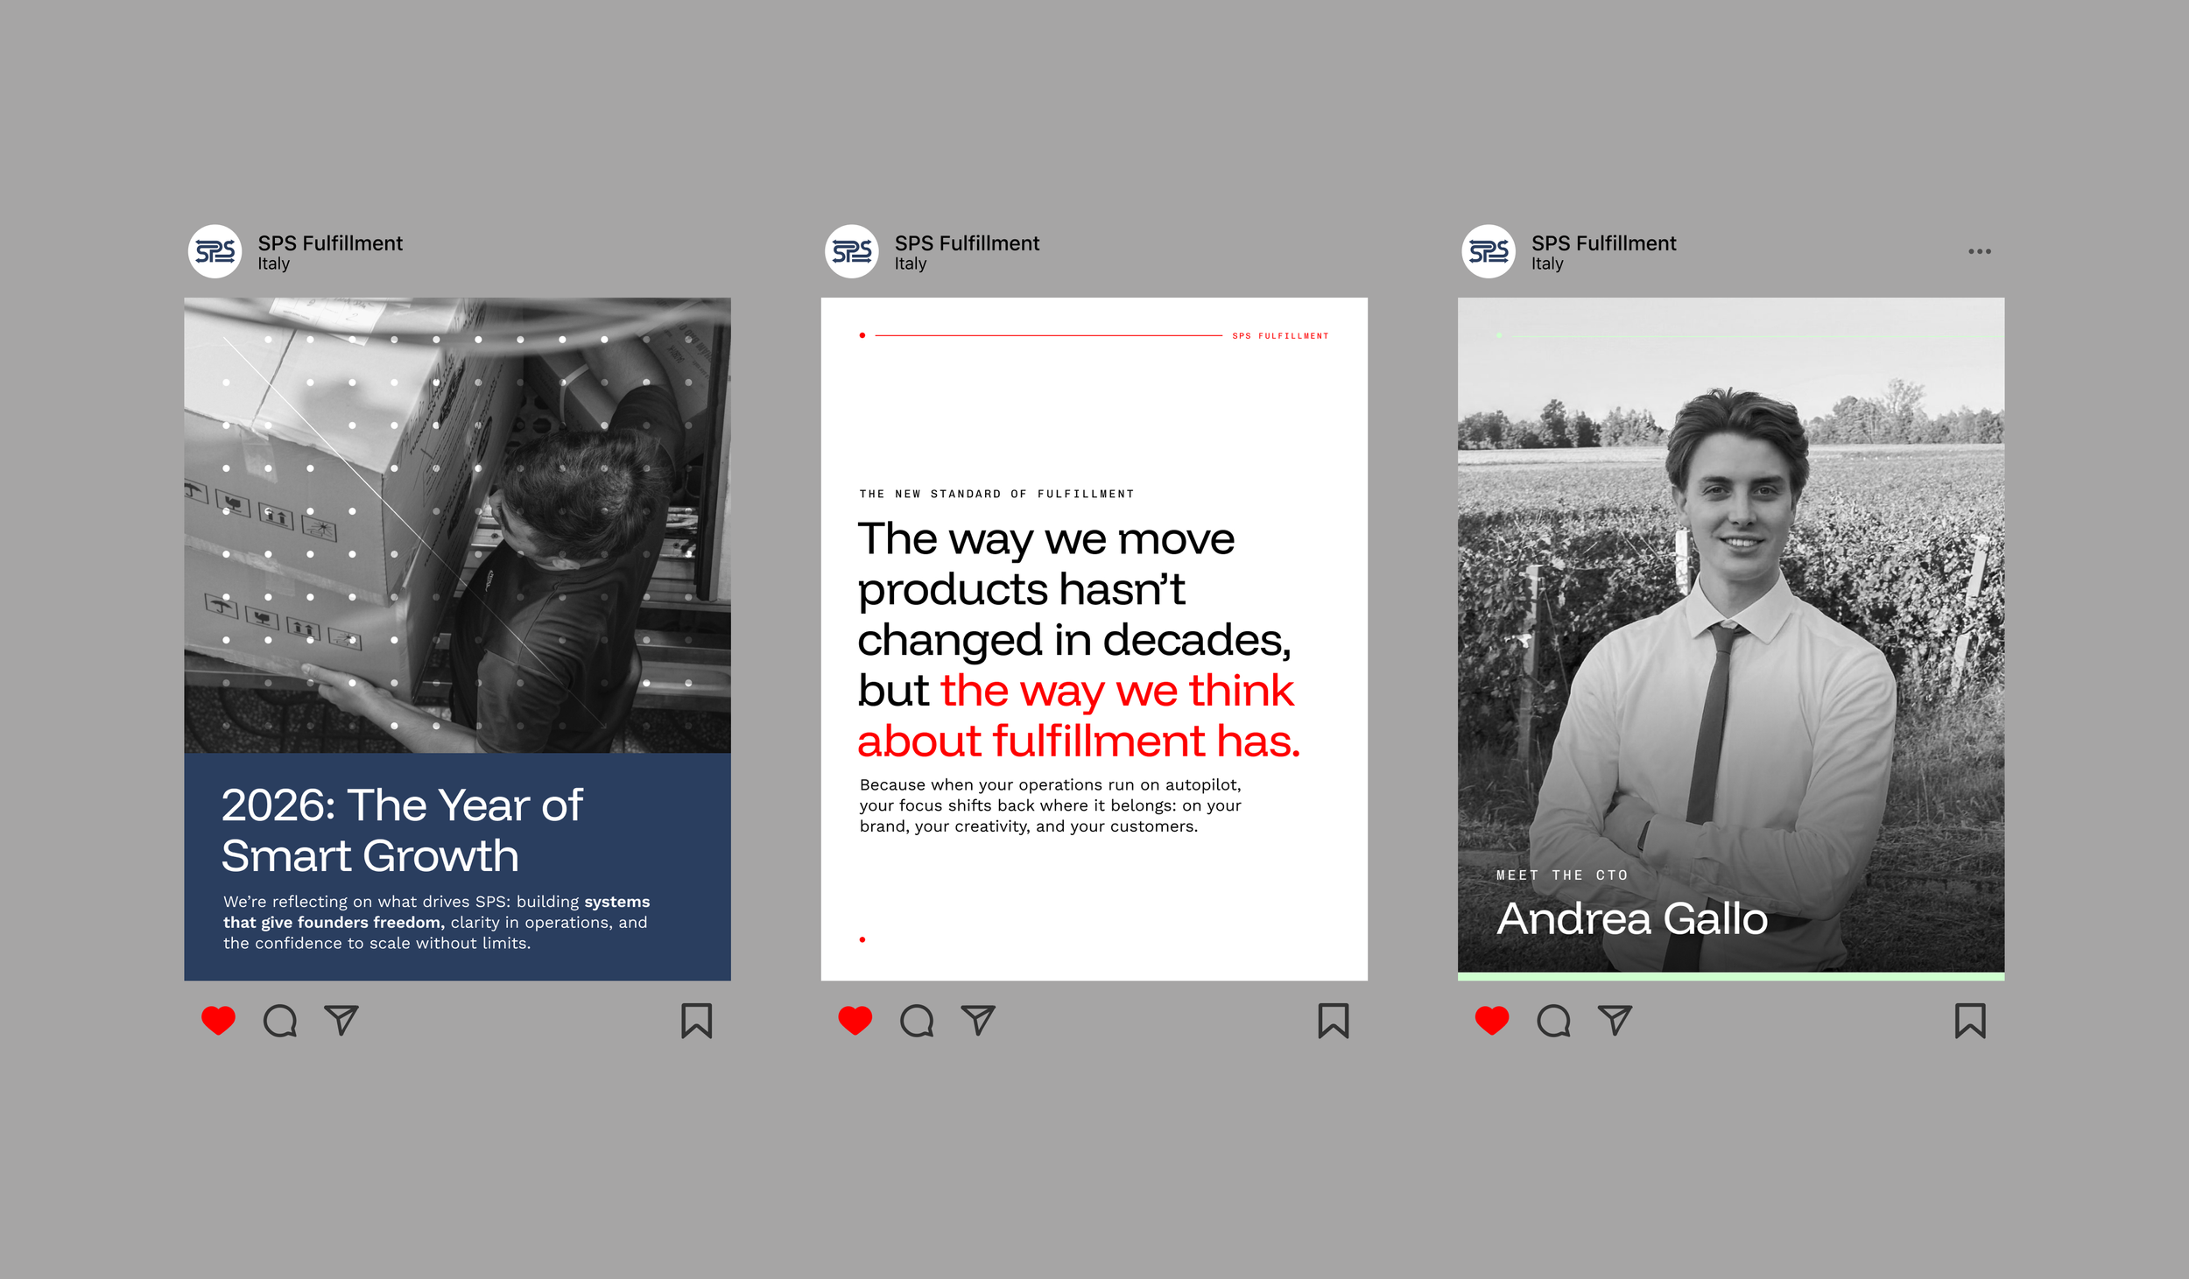The image size is (2189, 1279).
Task: Open the three-dot options menu
Action: tap(1980, 251)
